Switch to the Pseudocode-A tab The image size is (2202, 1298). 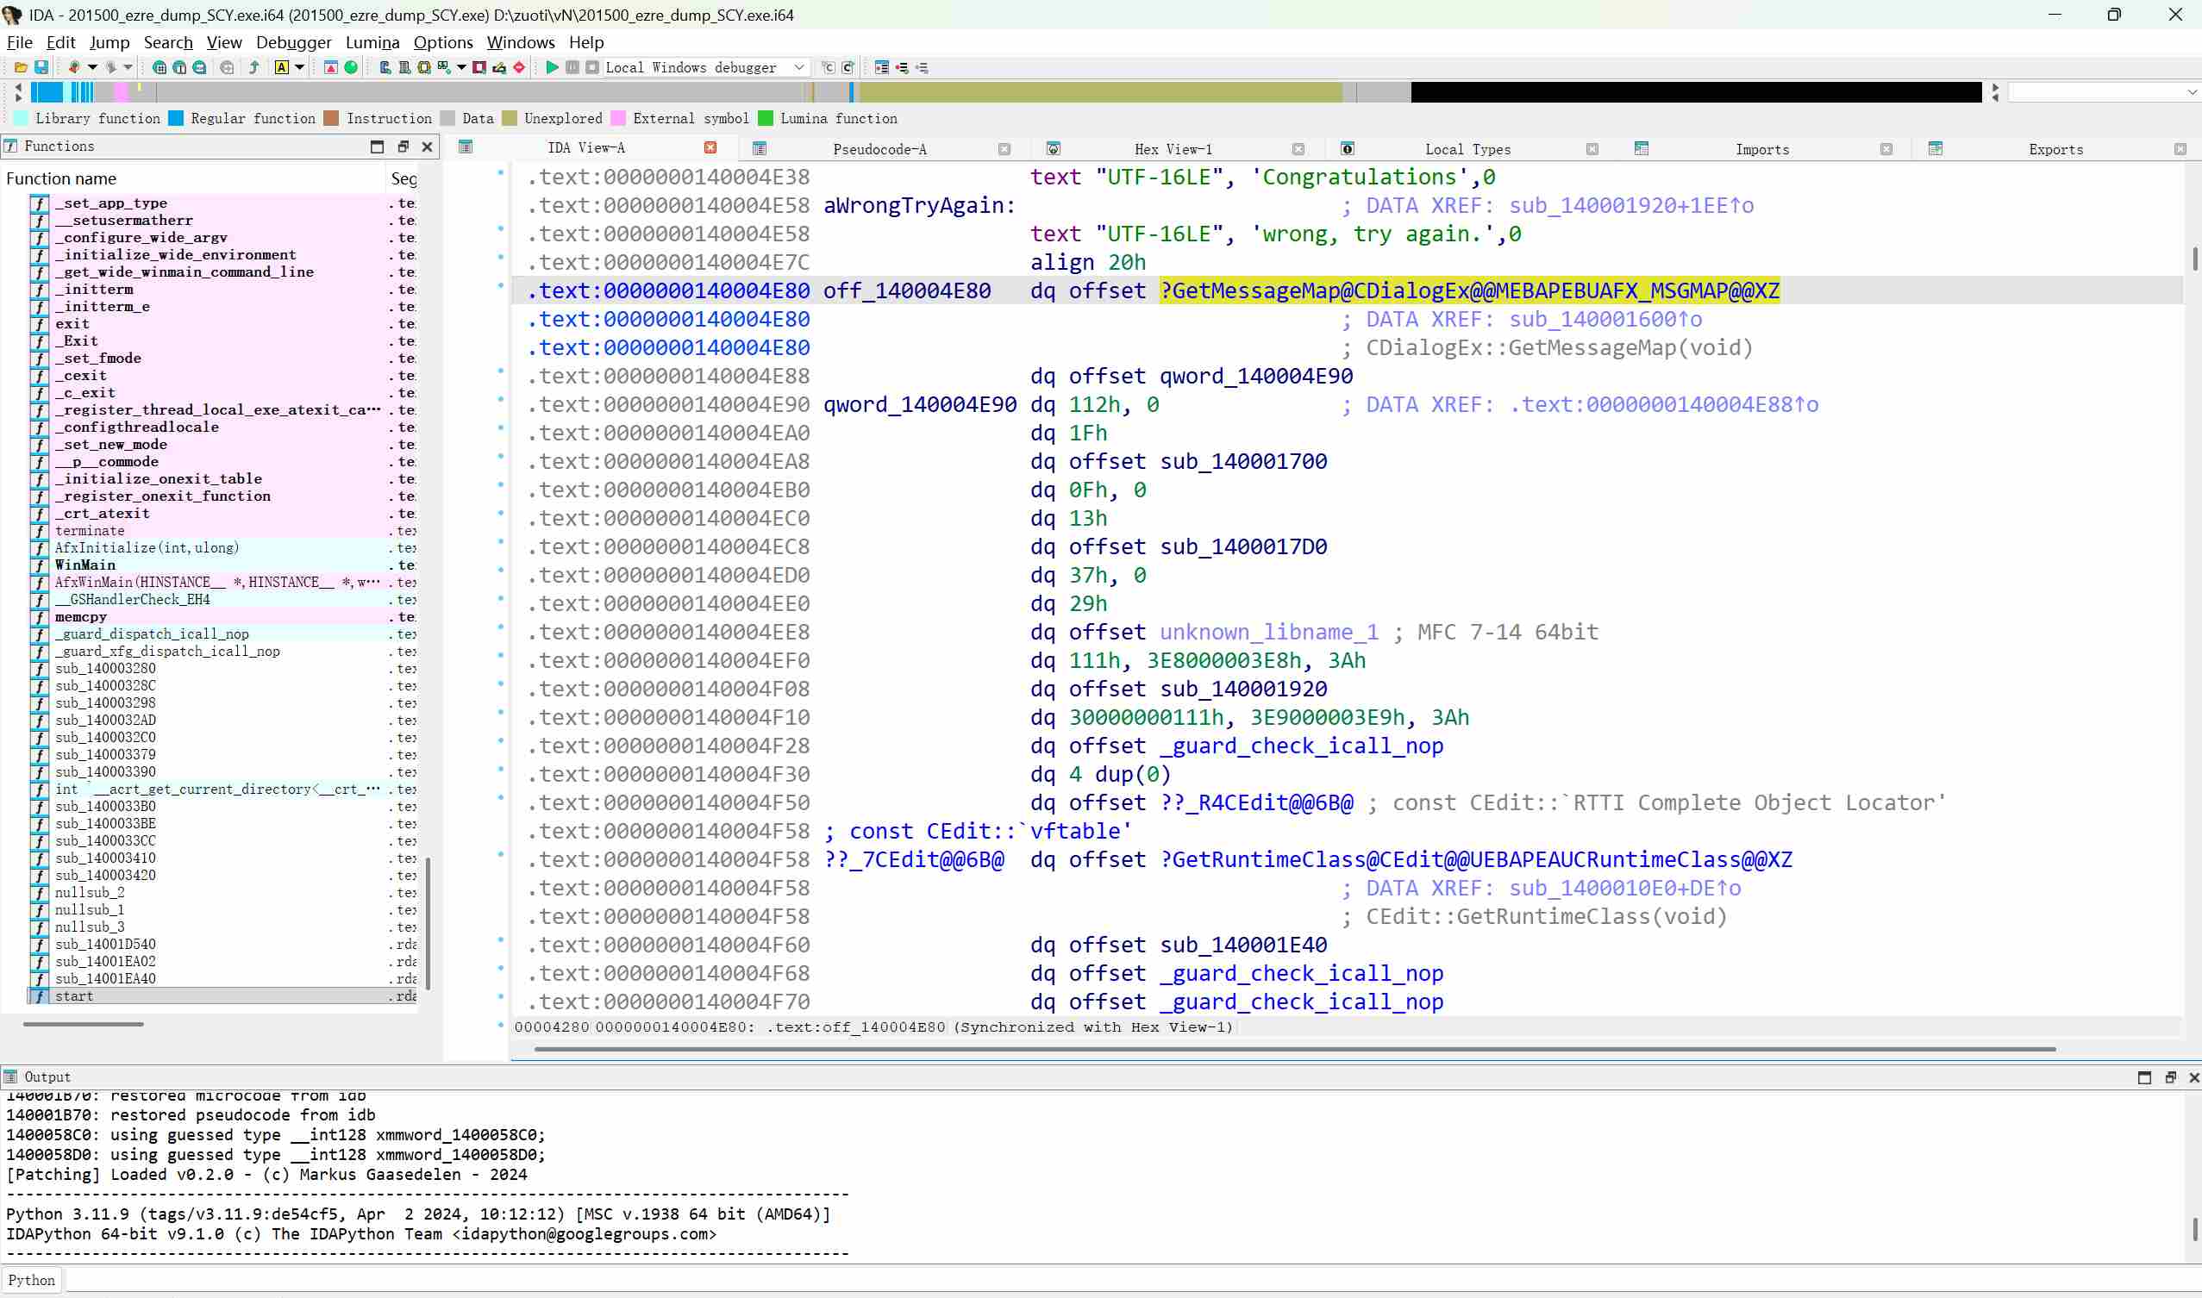tap(879, 150)
